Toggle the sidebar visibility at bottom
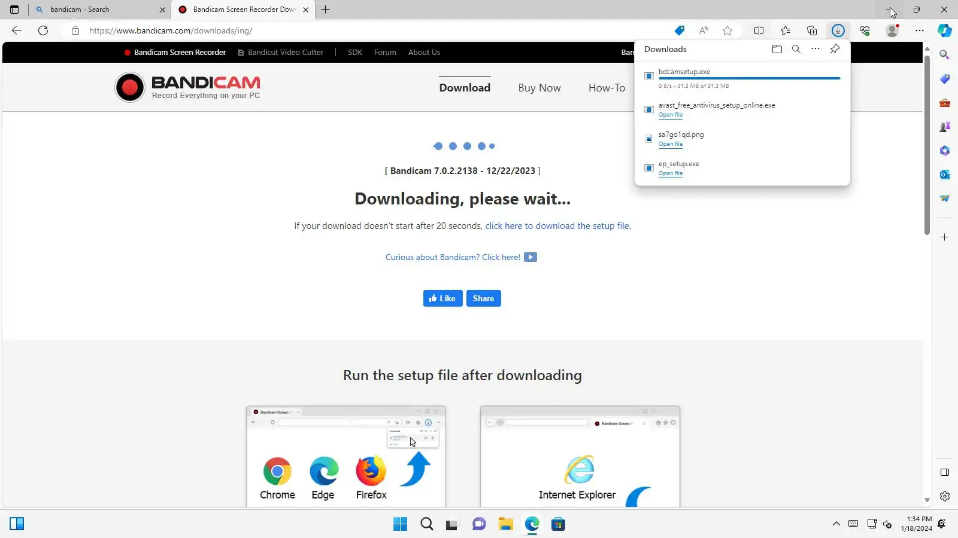The image size is (958, 538). (945, 472)
